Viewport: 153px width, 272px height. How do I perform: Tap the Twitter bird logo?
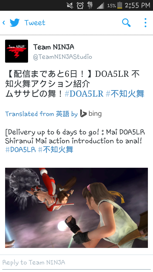click(14, 23)
